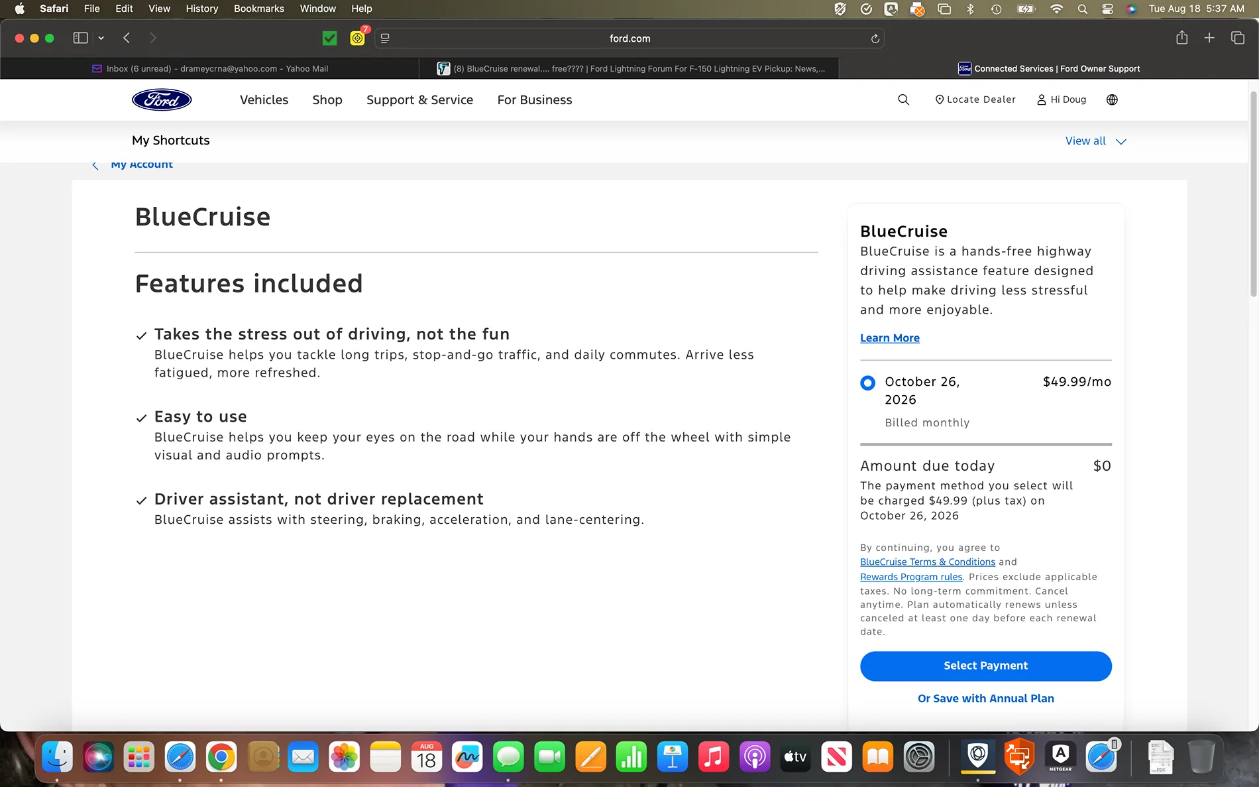Click battery status icon in menu bar
The width and height of the screenshot is (1259, 787).
1026,9
